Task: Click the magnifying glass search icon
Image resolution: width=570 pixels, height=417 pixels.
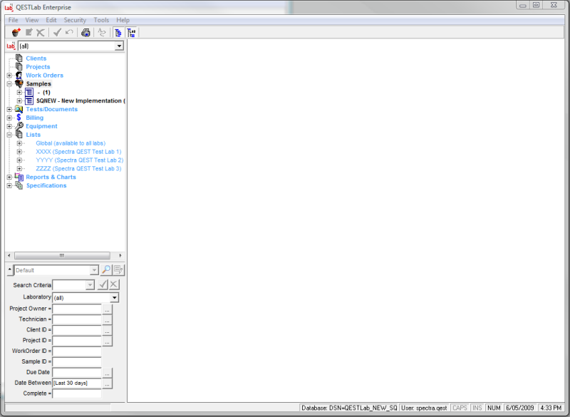Action: point(105,269)
